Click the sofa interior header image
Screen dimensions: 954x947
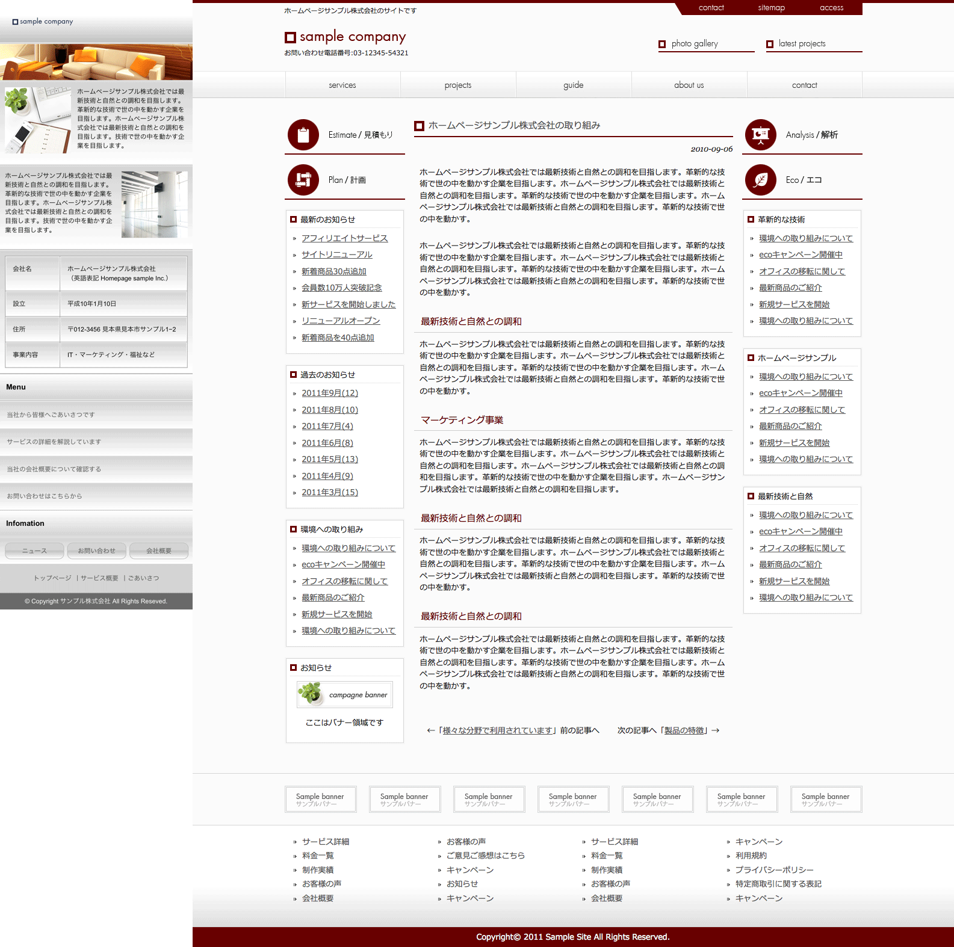96,61
